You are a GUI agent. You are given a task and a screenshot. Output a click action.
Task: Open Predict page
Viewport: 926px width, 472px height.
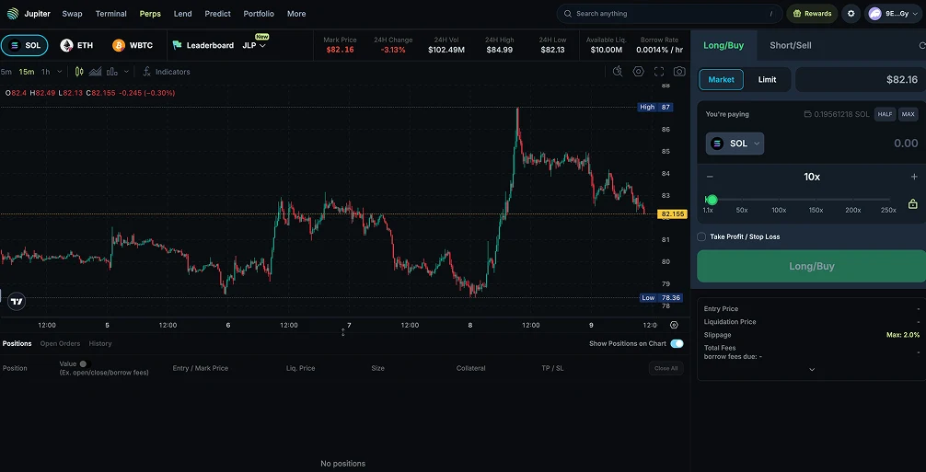coord(217,14)
